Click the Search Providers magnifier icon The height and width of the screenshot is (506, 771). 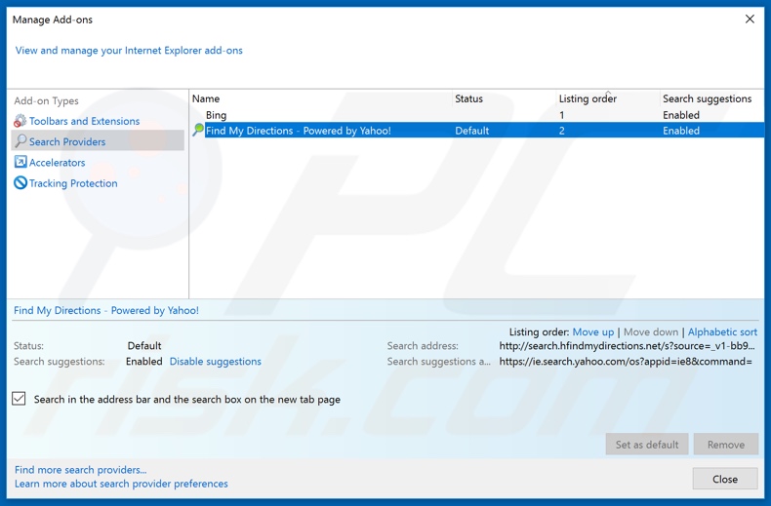[20, 141]
